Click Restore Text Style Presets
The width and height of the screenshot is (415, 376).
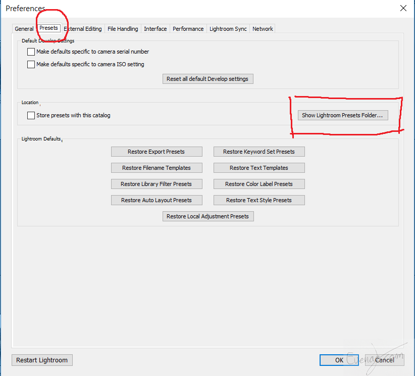pos(259,200)
